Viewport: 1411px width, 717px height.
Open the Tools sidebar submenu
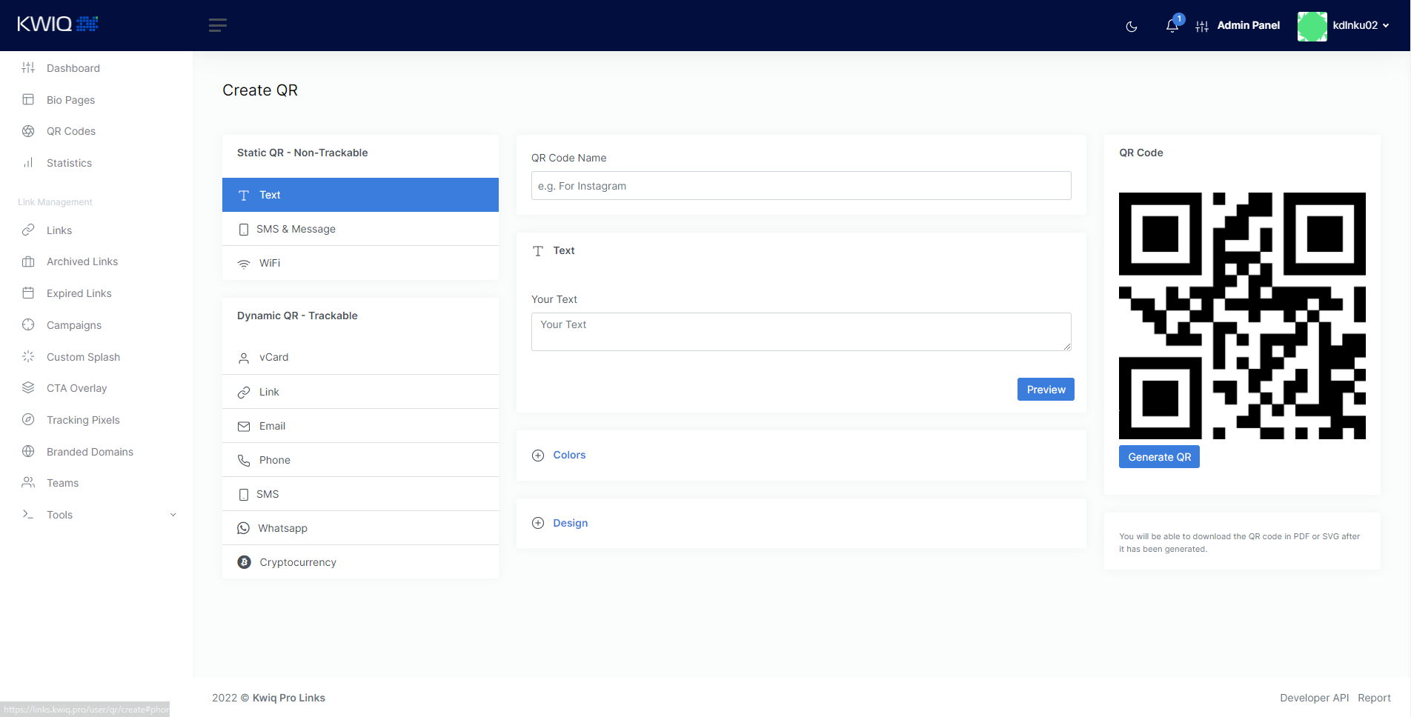click(x=59, y=515)
